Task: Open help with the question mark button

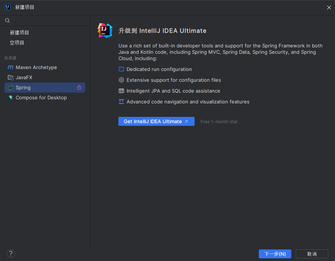Action: point(11,254)
